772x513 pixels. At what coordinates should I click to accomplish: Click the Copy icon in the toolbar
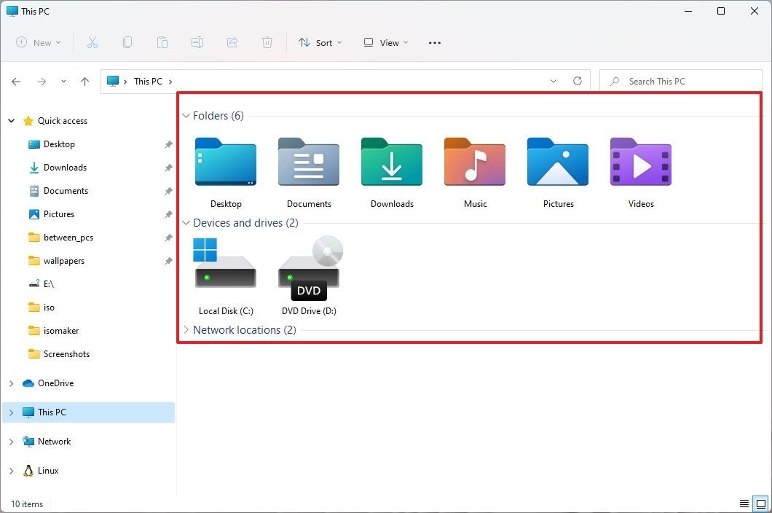coord(127,42)
